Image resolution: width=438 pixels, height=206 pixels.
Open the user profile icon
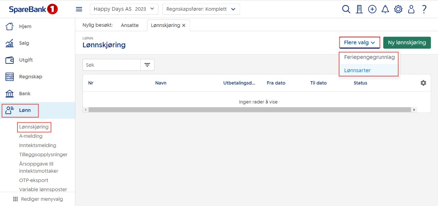pos(411,9)
